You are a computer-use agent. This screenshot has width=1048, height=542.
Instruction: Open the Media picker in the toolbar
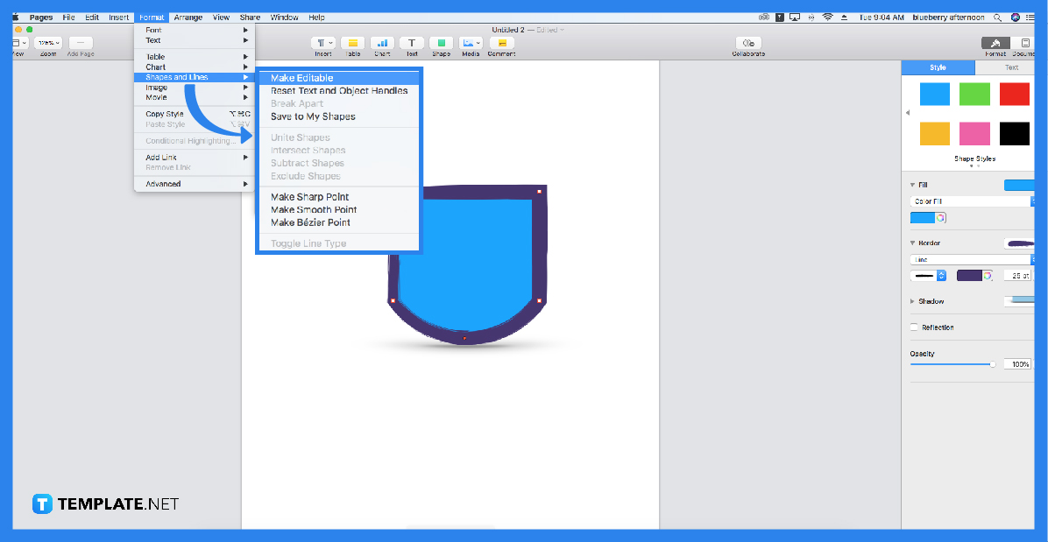pos(471,45)
